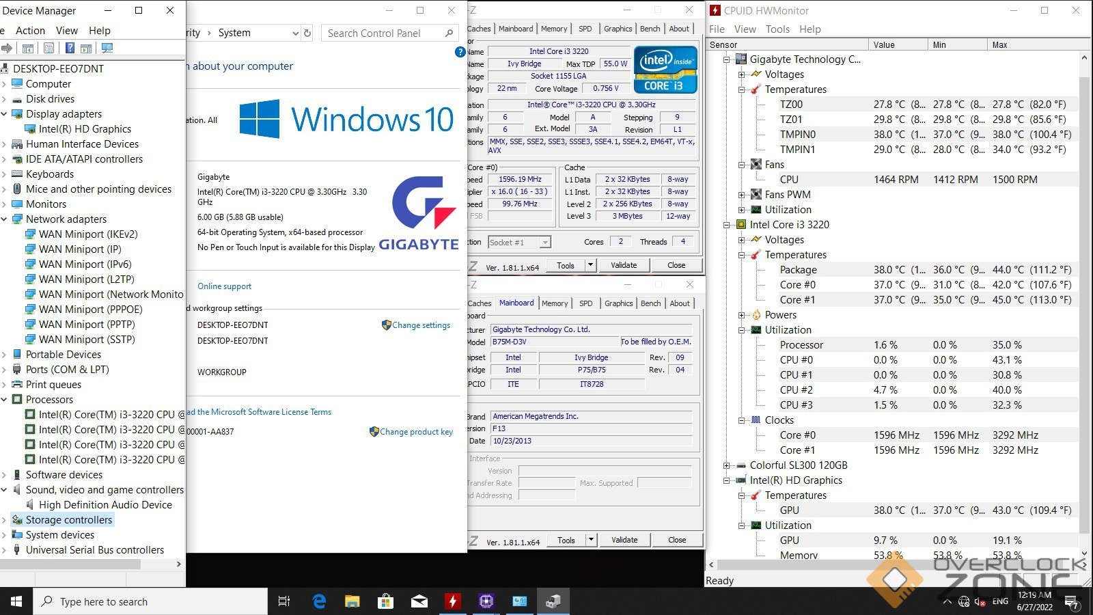Image resolution: width=1093 pixels, height=615 pixels.
Task: Open Task View from the taskbar
Action: (x=284, y=601)
